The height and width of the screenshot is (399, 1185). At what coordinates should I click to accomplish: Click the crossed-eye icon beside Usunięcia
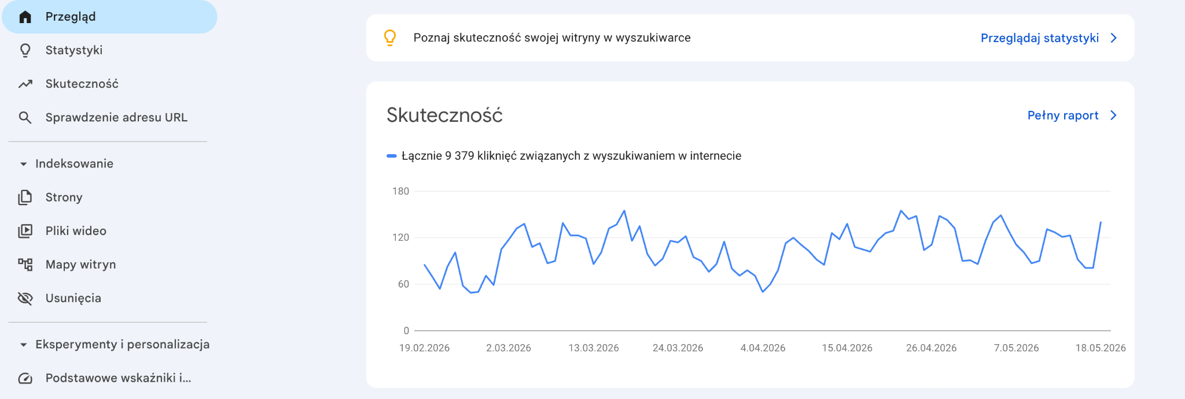pos(25,298)
